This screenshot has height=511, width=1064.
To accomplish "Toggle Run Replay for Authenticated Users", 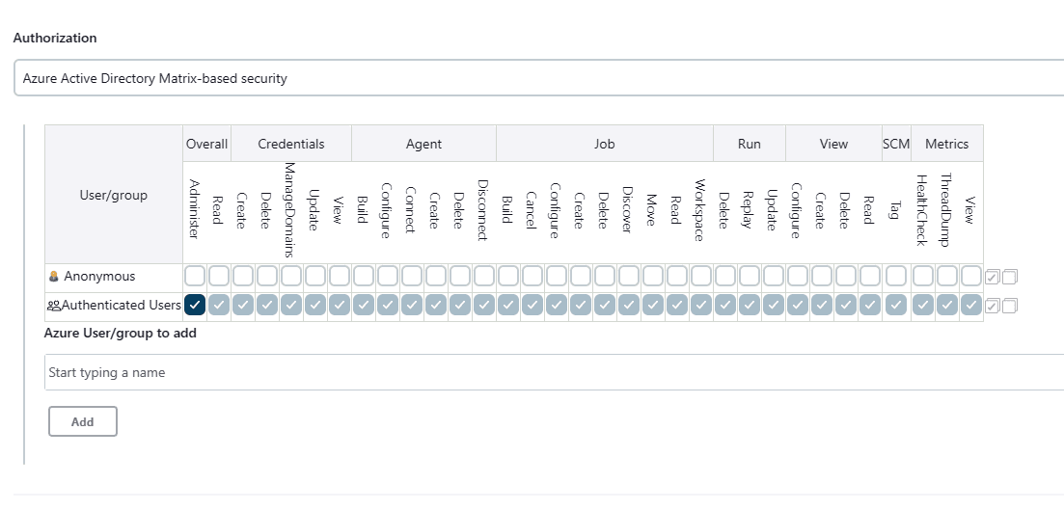I will tap(750, 306).
